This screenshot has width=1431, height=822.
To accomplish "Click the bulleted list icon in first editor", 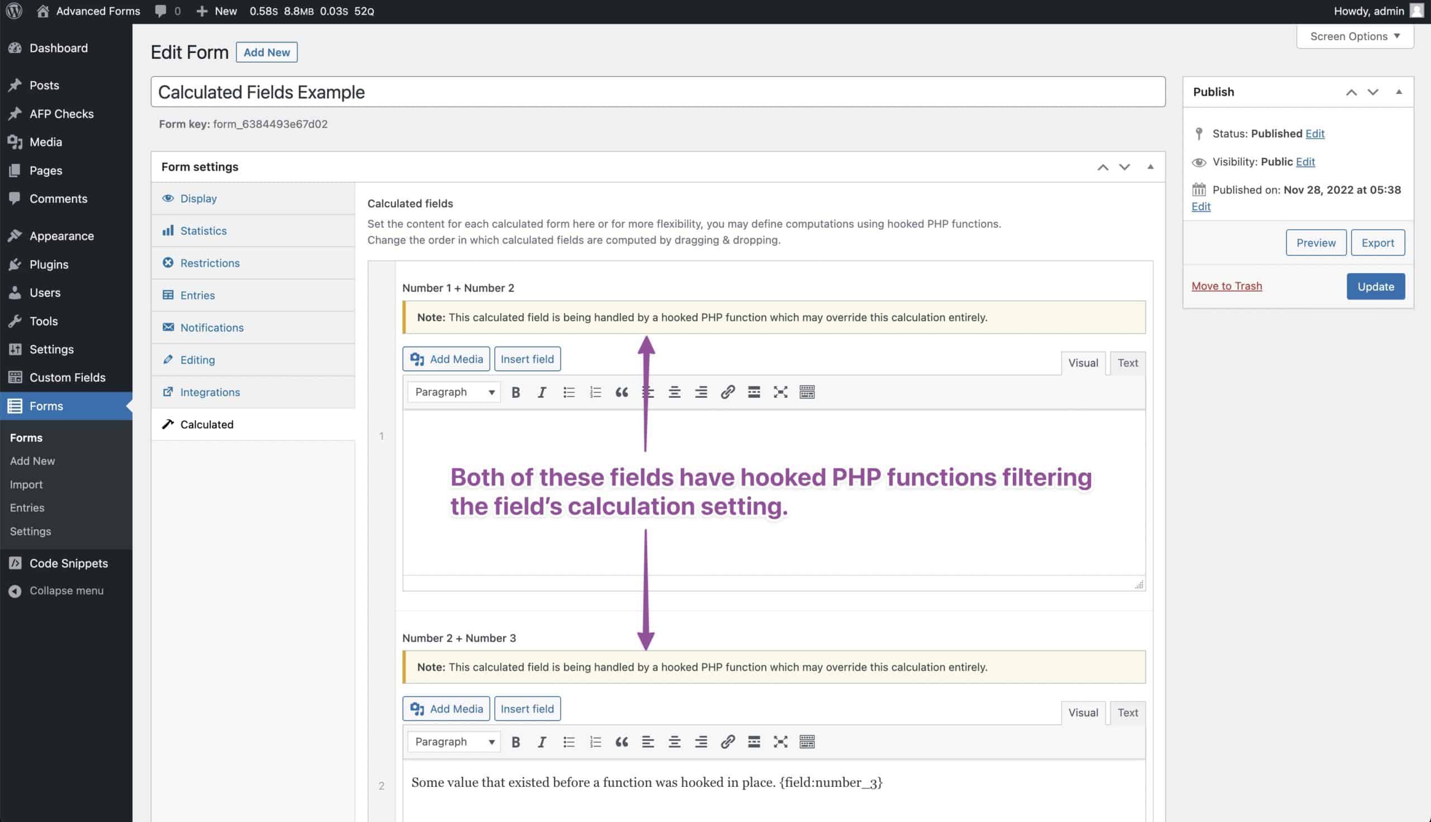I will pos(568,392).
